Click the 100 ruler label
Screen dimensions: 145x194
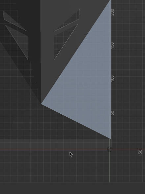point(113,79)
